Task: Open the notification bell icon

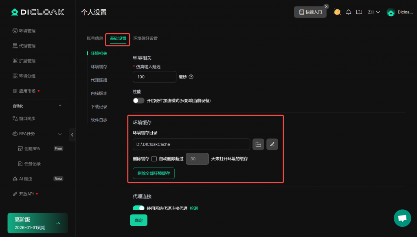Action: pos(349,12)
